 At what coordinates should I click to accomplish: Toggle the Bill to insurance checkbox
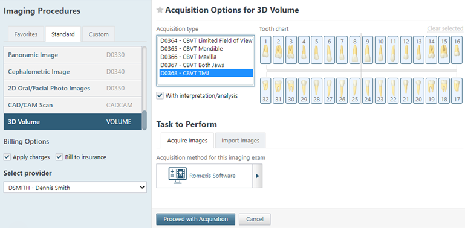click(x=59, y=157)
